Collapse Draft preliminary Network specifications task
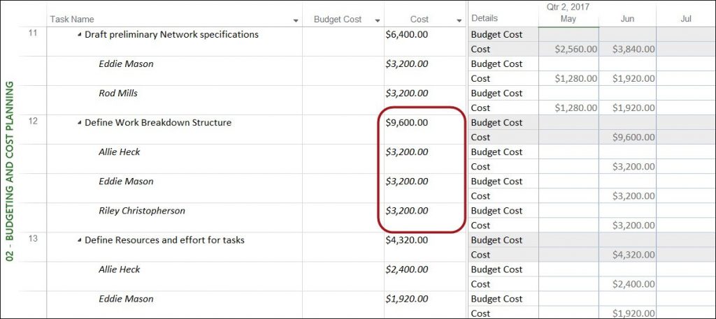 [x=80, y=35]
